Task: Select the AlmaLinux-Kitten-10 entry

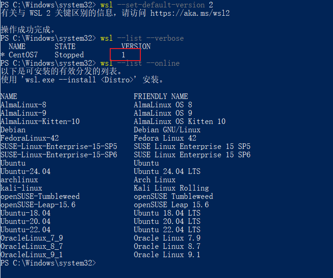Action: (40, 122)
